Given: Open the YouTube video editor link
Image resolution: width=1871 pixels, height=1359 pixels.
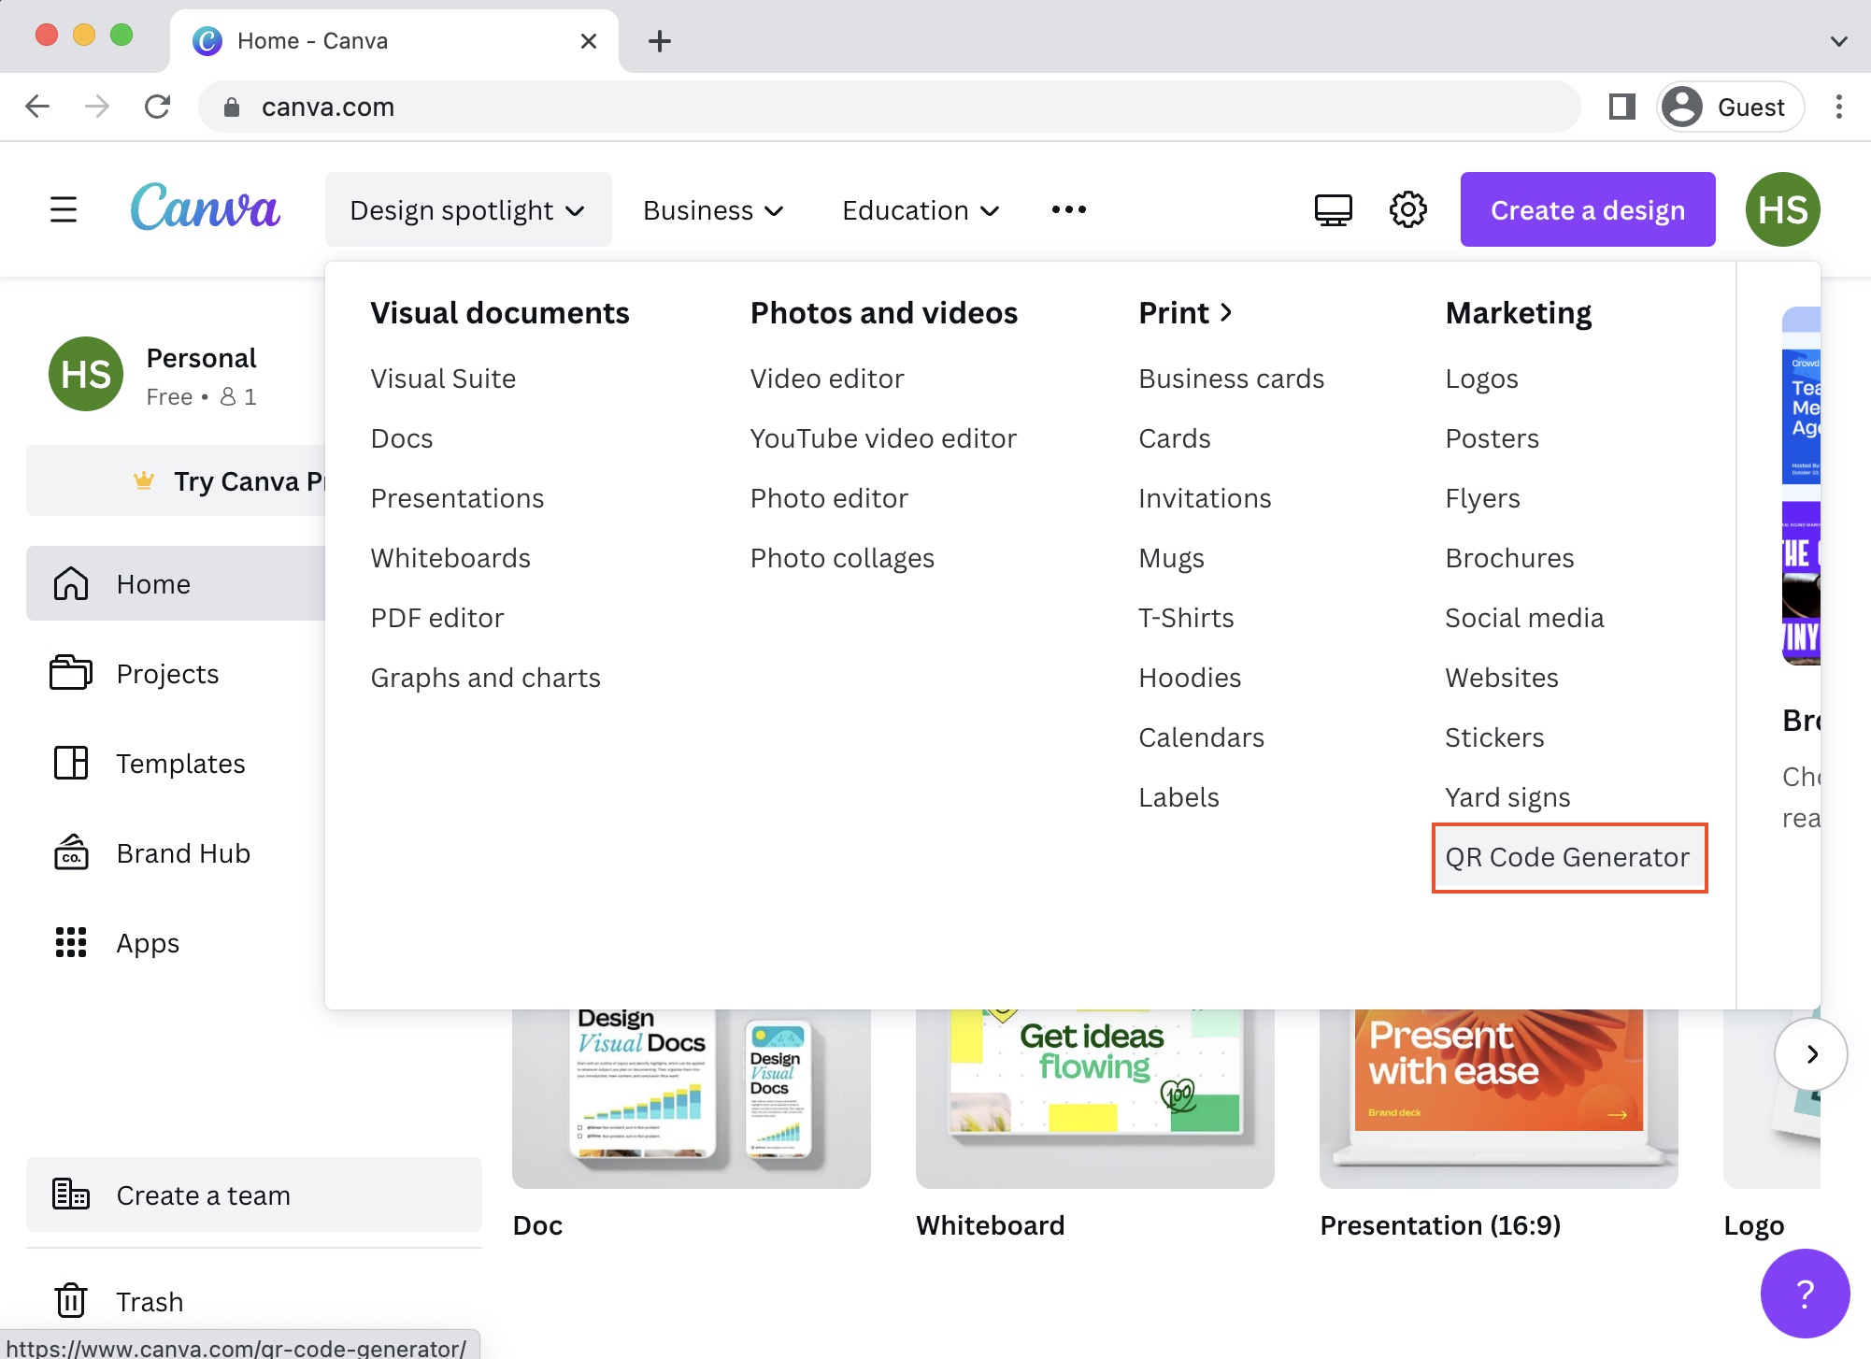Looking at the screenshot, I should 883,437.
